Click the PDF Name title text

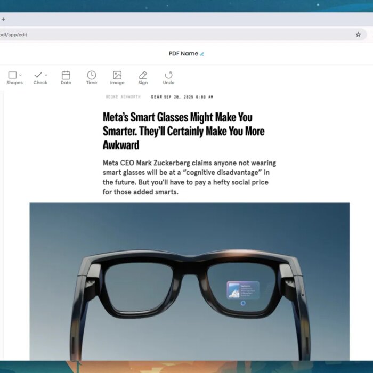click(183, 53)
